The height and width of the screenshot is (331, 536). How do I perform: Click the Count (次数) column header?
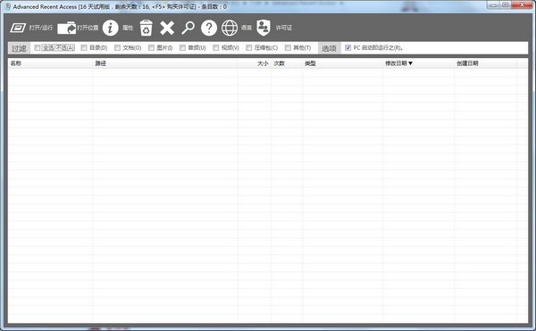click(287, 63)
